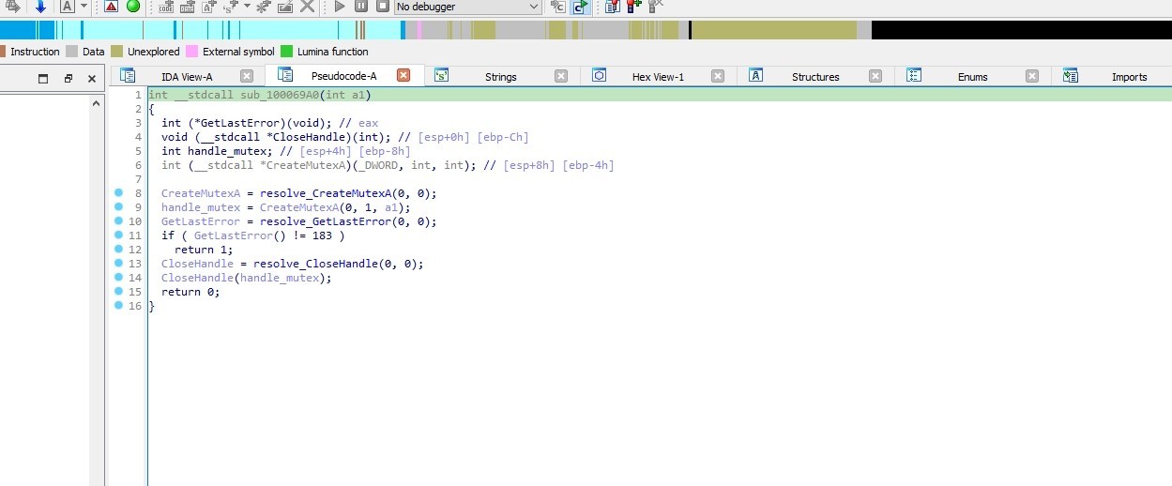Viewport: 1172px width, 486px height.
Task: Click the olive unexplored area in navigation band
Action: tap(774, 30)
